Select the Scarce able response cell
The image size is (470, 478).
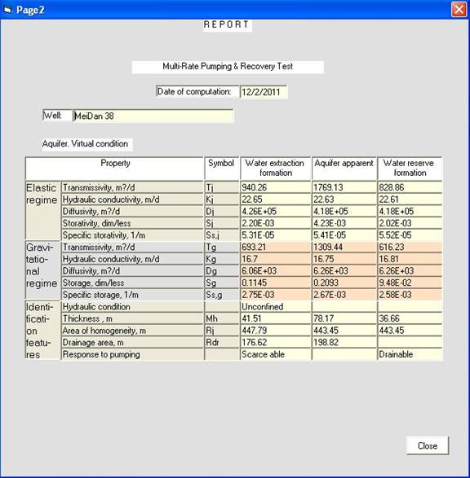click(276, 354)
